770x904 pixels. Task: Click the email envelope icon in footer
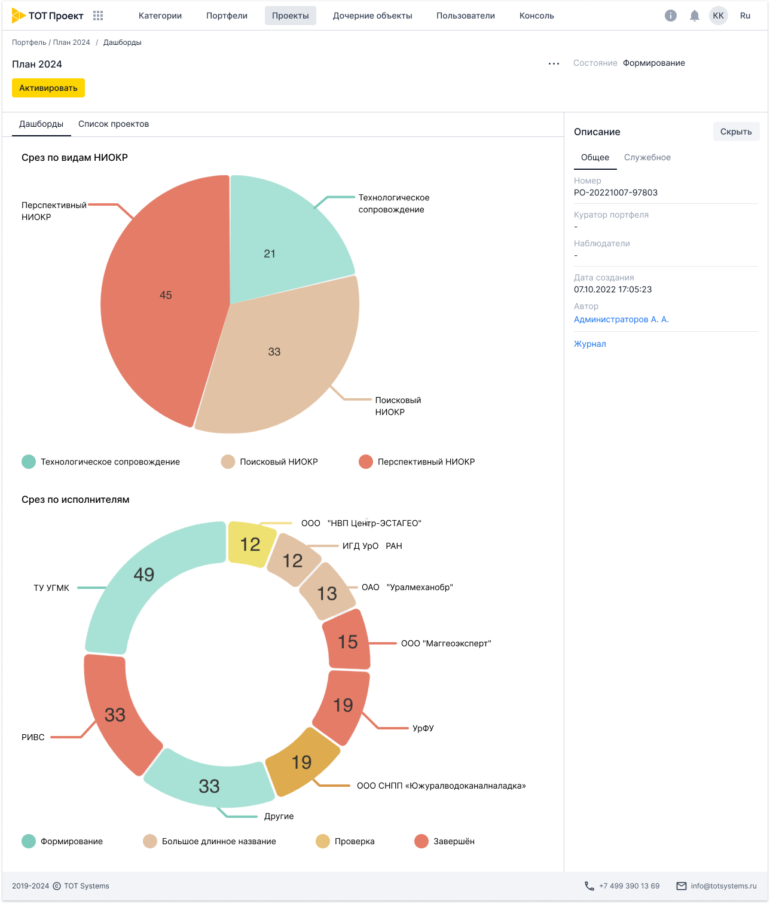tap(681, 886)
